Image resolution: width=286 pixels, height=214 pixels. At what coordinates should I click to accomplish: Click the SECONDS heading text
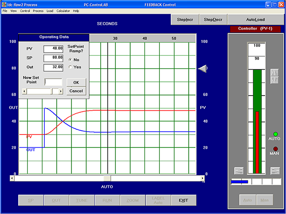(x=107, y=24)
